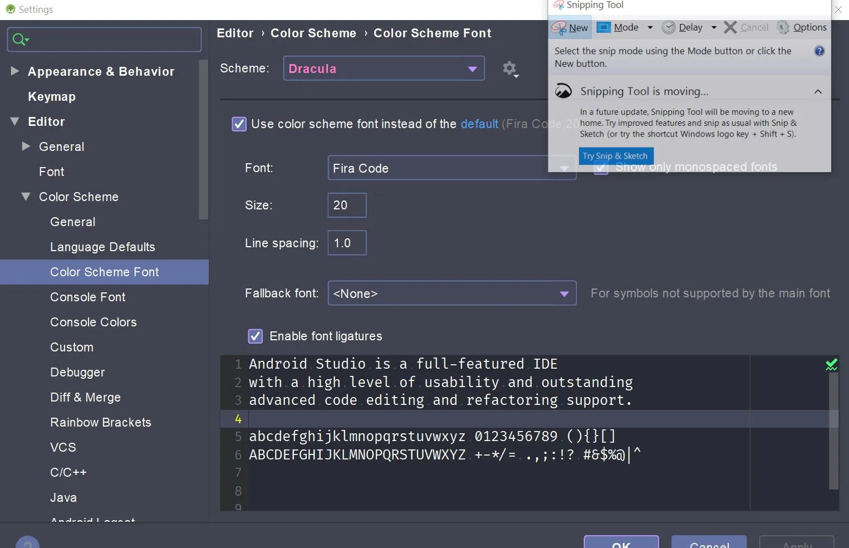Screen dimensions: 849x548
Task: Click the lowercase alphabet preview line
Action: click(x=432, y=436)
